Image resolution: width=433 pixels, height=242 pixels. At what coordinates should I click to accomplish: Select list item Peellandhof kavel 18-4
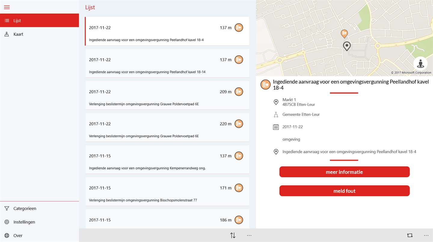(x=167, y=31)
